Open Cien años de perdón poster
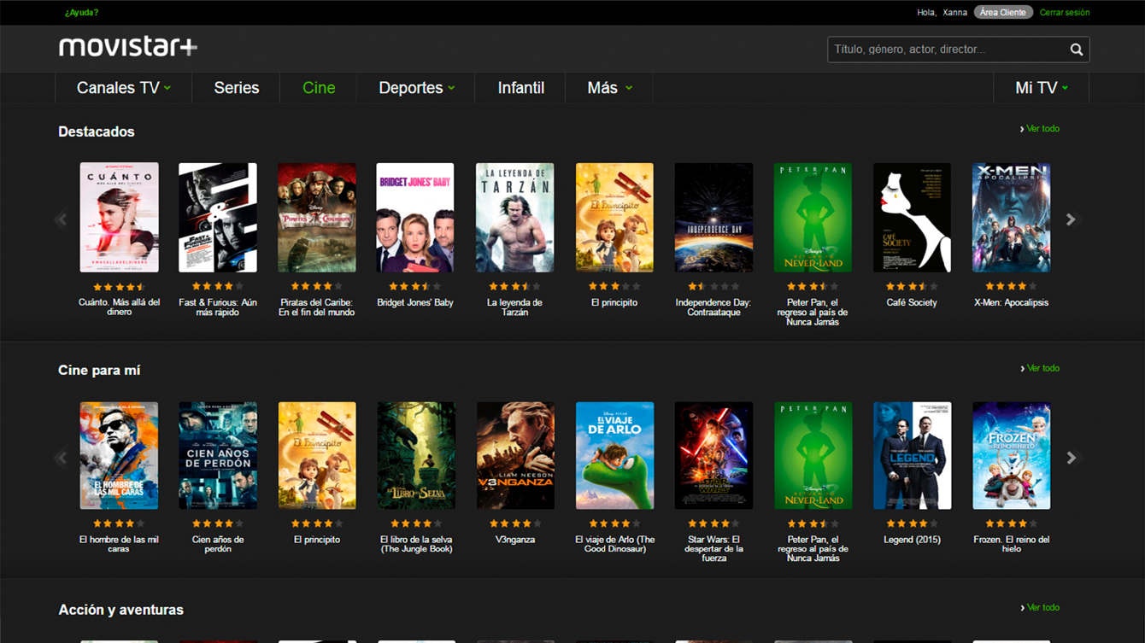 tap(218, 456)
